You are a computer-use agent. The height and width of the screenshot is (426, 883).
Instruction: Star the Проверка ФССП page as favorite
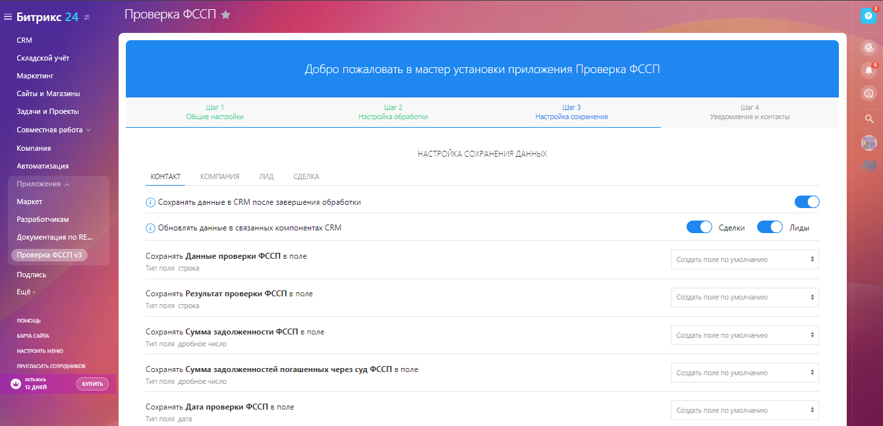(225, 14)
